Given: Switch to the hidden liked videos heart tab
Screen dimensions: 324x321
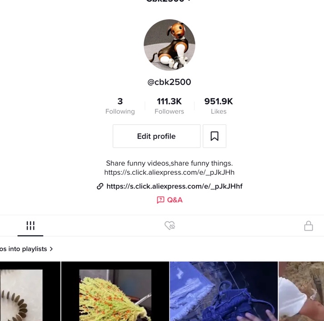Looking at the screenshot, I should tap(170, 225).
